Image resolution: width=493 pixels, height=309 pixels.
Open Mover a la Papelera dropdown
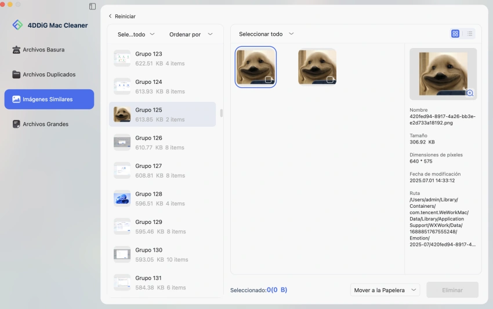pyautogui.click(x=385, y=290)
